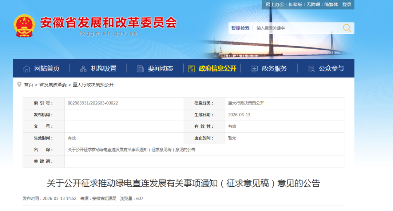Select the 公众参与 navigation menu item
The height and width of the screenshot is (211, 393).
click(331, 69)
